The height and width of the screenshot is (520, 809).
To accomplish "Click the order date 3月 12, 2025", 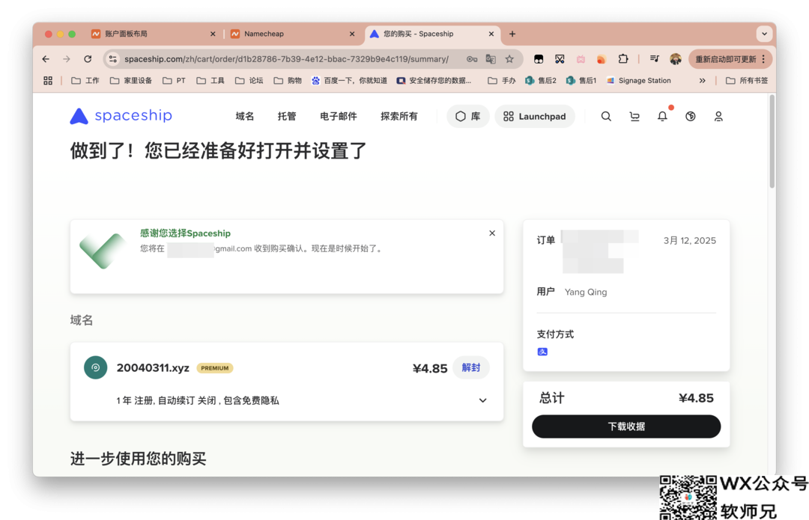I will [690, 241].
